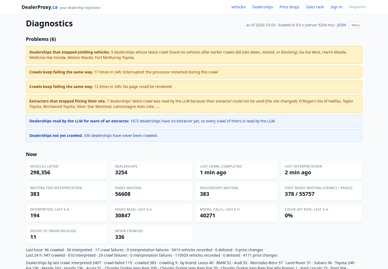The image size is (388, 269).
Task: Click the Last Crawl Completed card
Action: click(x=236, y=170)
